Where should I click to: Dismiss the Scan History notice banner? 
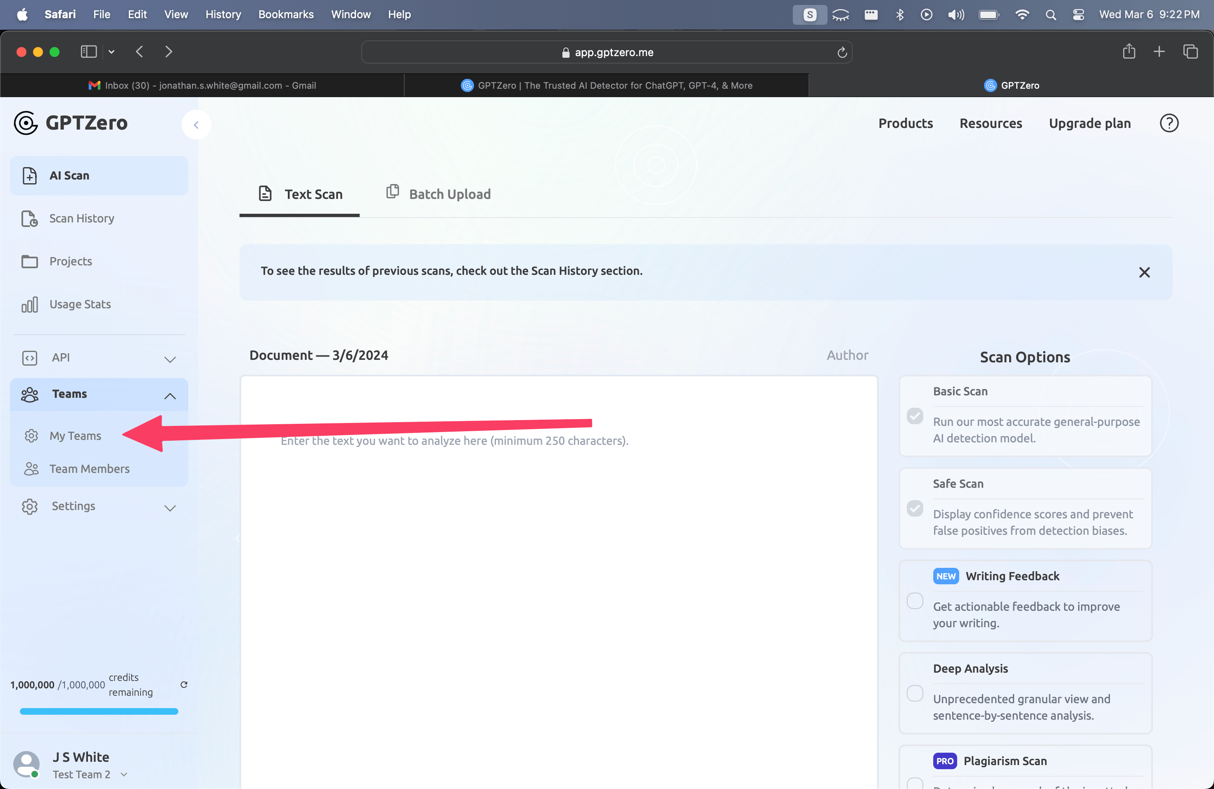tap(1144, 272)
